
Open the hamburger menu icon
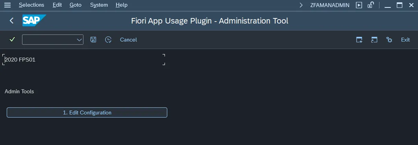pyautogui.click(x=7, y=5)
